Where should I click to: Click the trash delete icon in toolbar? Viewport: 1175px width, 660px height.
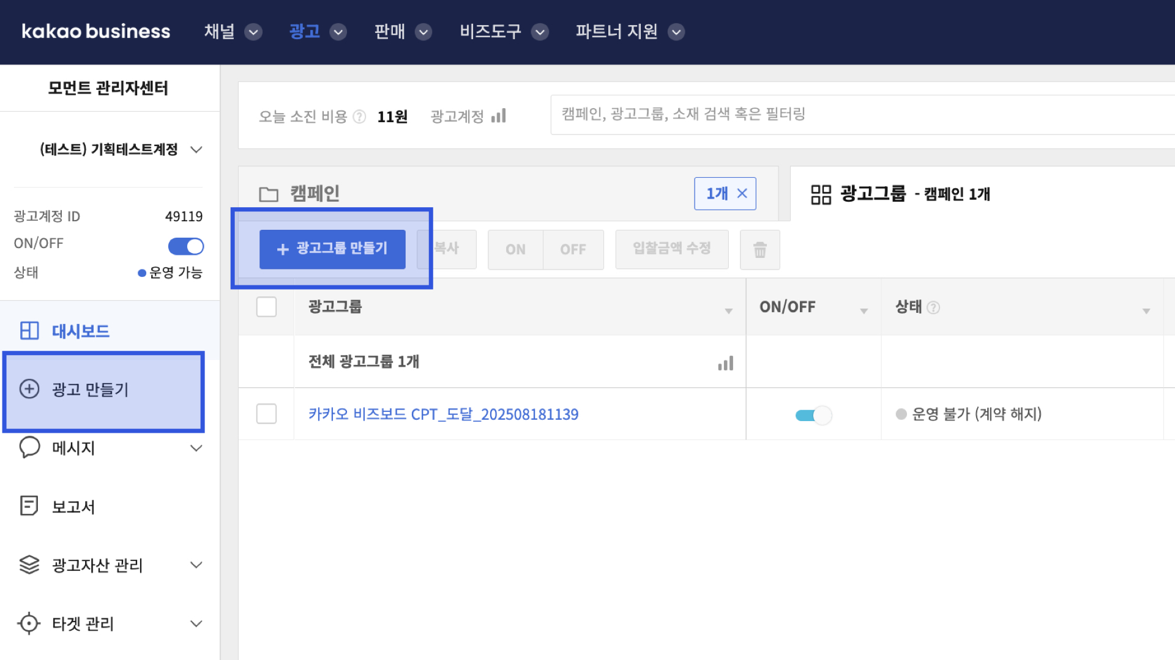[759, 249]
